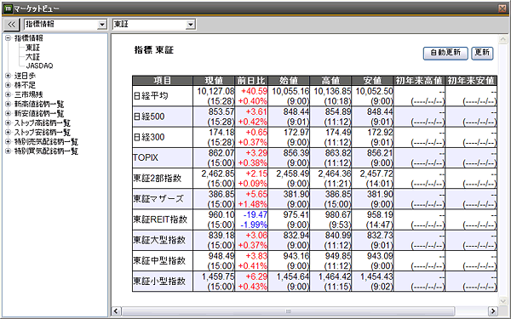The image size is (511, 319).
Task: Click the 東証大型指数 row label
Action: [x=159, y=240]
